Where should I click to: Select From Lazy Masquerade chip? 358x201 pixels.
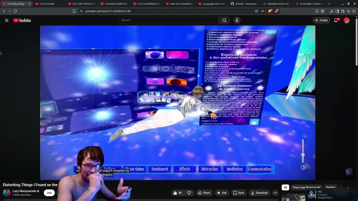pyautogui.click(x=307, y=187)
